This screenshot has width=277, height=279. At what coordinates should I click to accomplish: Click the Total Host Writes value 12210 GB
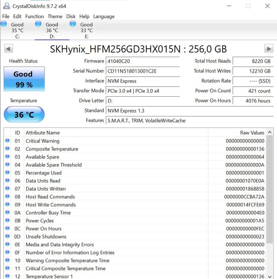pos(253,71)
